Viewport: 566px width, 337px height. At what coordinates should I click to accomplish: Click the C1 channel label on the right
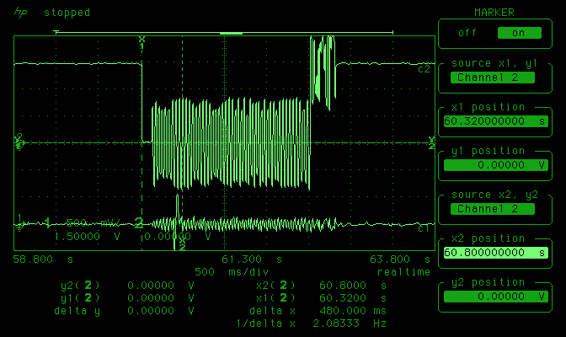(x=424, y=227)
